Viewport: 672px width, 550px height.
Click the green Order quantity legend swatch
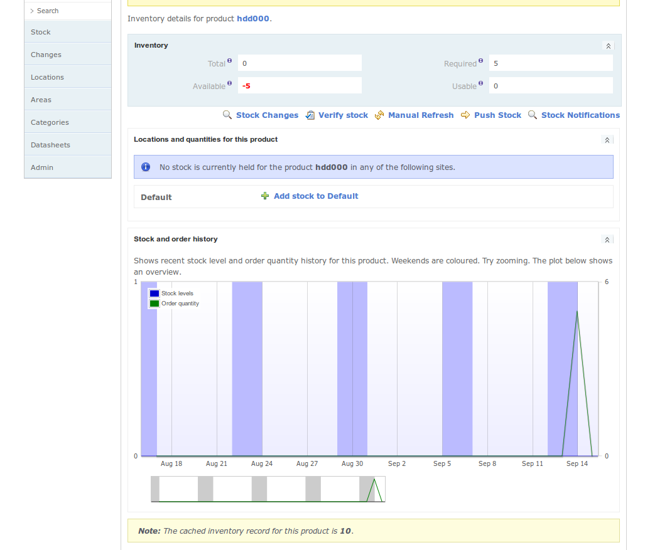pos(154,304)
